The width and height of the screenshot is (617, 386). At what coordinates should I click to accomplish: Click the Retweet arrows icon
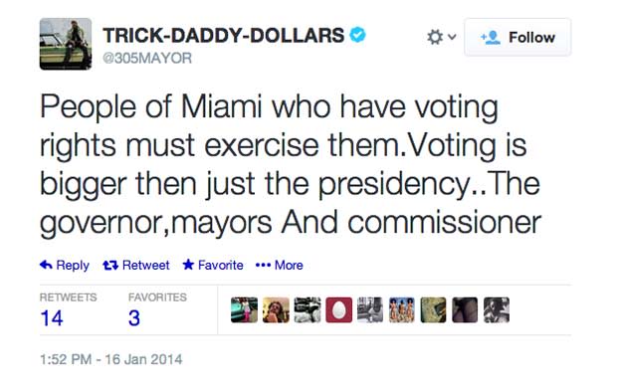coord(110,266)
